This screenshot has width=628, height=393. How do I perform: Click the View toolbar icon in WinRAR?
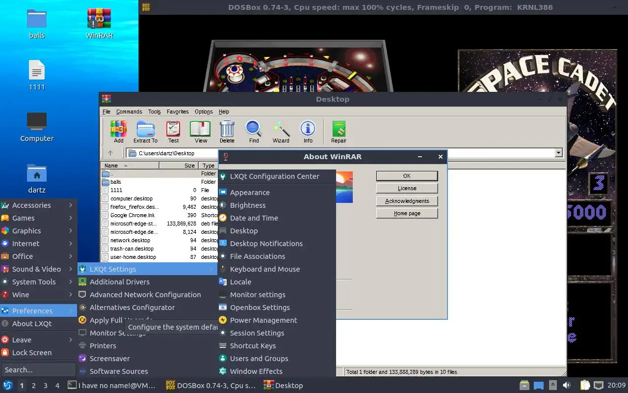tap(201, 132)
